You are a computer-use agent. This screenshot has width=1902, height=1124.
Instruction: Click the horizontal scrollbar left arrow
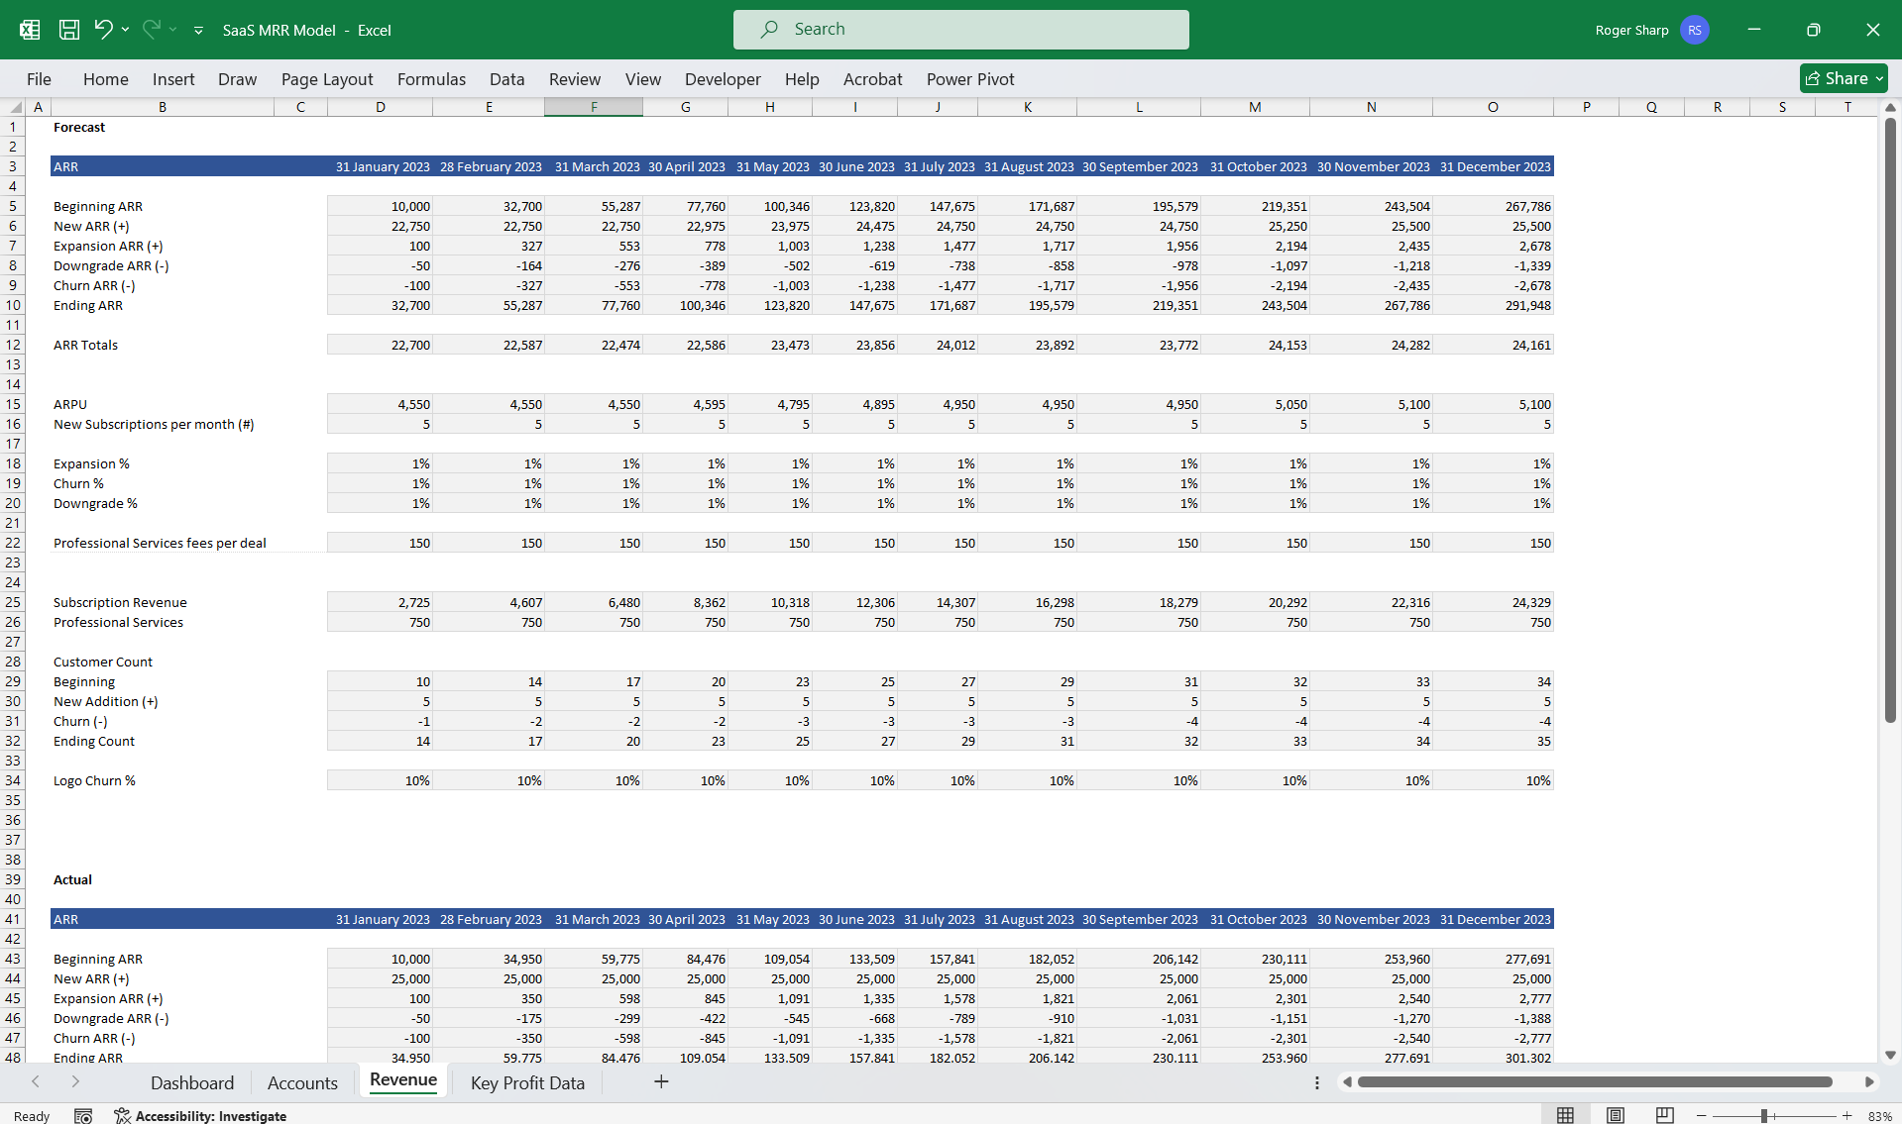(x=1347, y=1082)
